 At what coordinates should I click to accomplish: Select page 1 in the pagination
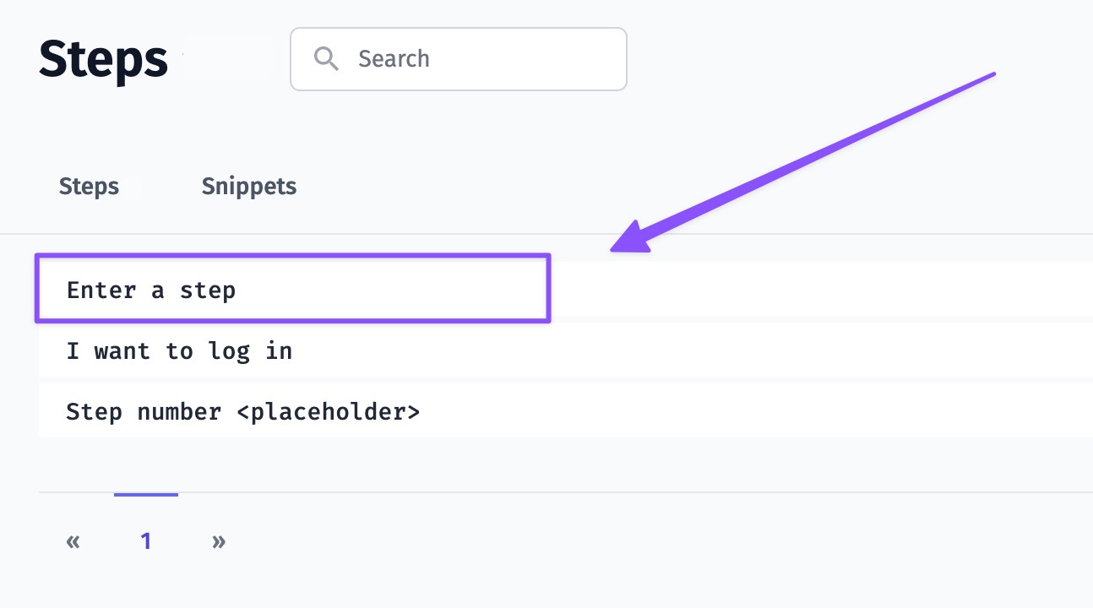tap(146, 541)
